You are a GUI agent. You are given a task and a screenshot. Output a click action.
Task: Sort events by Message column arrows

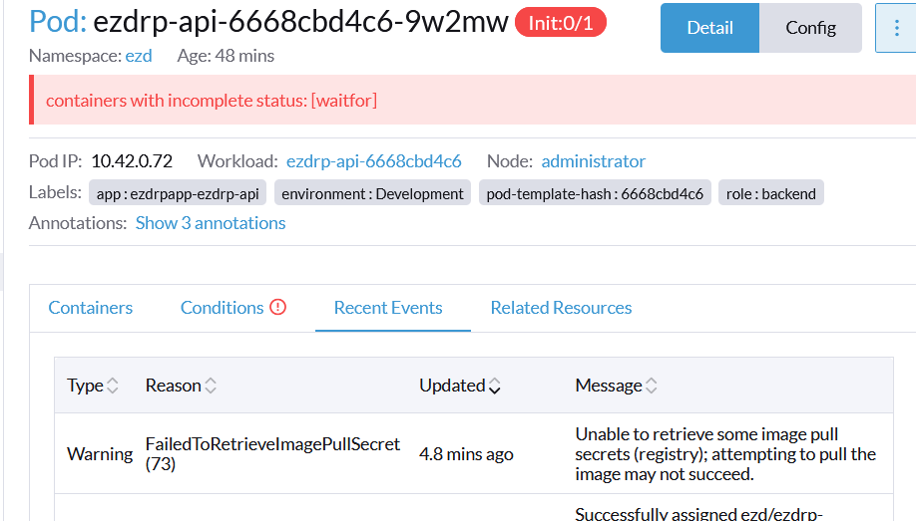coord(652,386)
